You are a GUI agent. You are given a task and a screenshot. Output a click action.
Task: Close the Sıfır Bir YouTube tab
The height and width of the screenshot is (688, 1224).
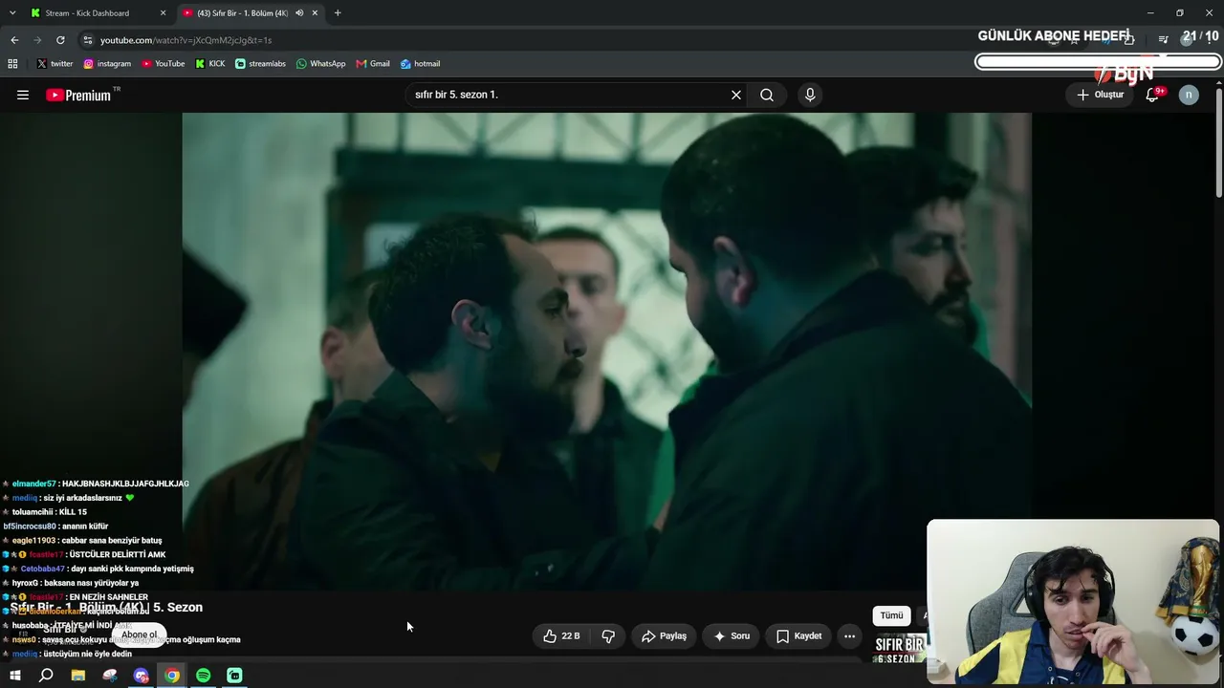[316, 13]
